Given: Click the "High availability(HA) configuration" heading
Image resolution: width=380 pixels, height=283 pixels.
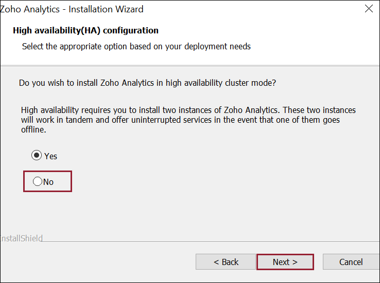Looking at the screenshot, I should point(85,31).
